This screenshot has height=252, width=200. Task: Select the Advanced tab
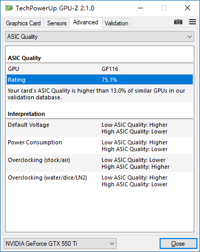(x=85, y=22)
